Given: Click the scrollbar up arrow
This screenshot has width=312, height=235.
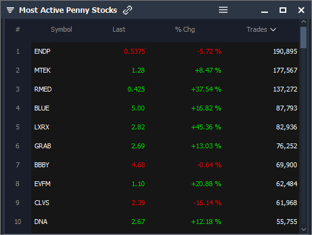Looking at the screenshot, I should (303, 21).
